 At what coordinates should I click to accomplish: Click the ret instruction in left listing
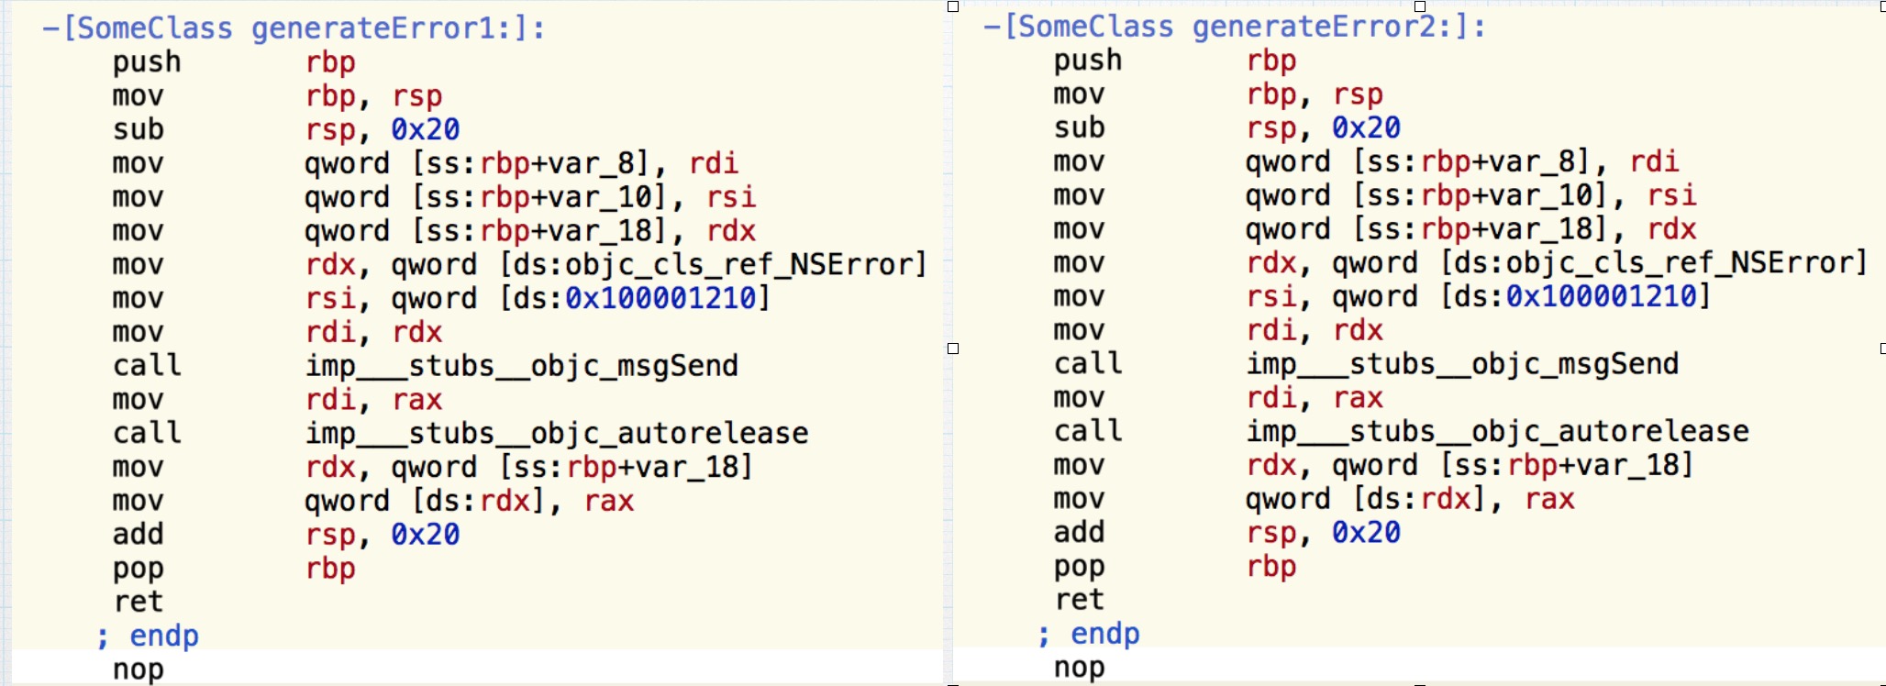coord(139,602)
